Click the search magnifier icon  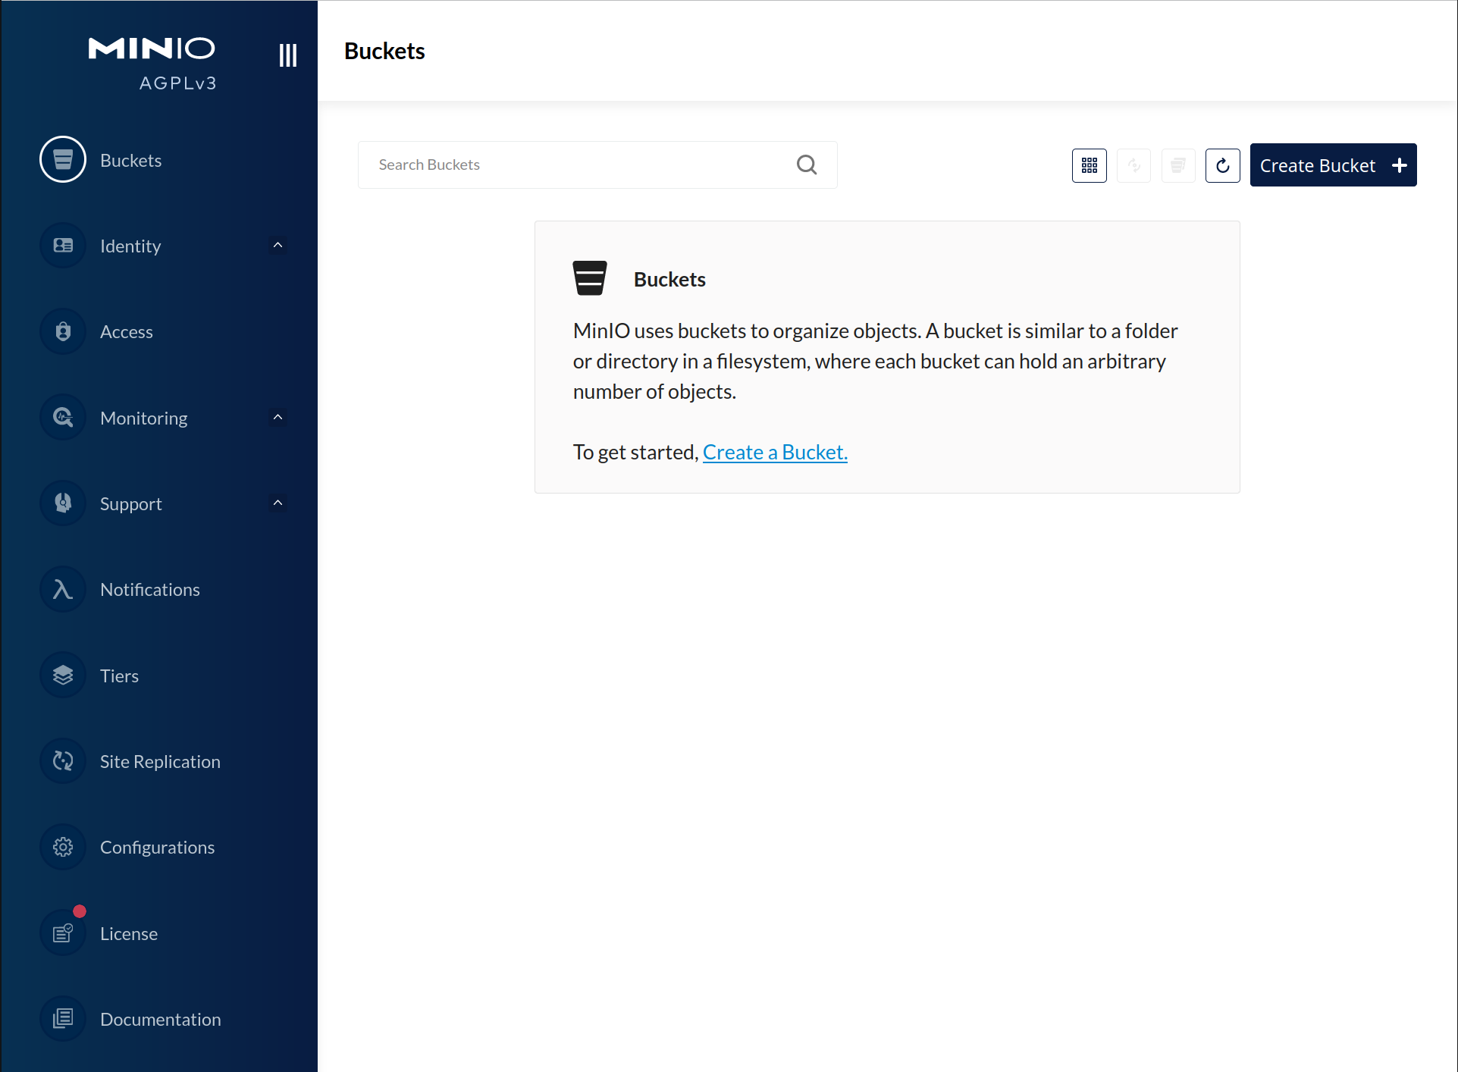coord(806,165)
